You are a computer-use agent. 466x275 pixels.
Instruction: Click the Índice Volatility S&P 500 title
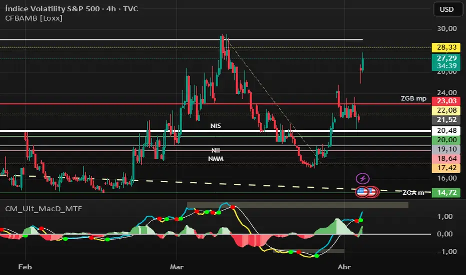click(x=71, y=9)
